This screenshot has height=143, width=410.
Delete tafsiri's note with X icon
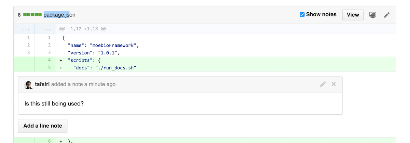(334, 84)
